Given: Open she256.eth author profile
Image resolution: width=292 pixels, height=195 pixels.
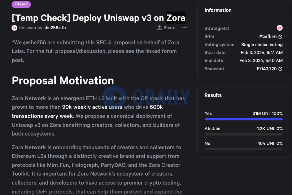Looking at the screenshot, I should click(55, 28).
